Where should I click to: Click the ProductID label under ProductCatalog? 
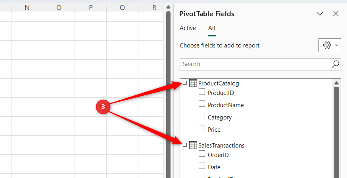pos(220,93)
